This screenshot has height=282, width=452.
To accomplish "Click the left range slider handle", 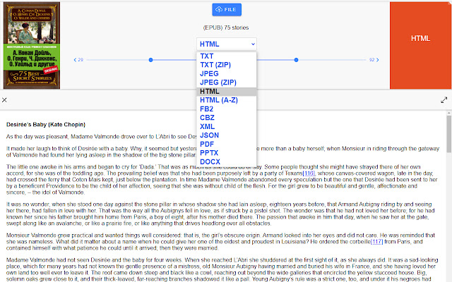I will [x=150, y=60].
